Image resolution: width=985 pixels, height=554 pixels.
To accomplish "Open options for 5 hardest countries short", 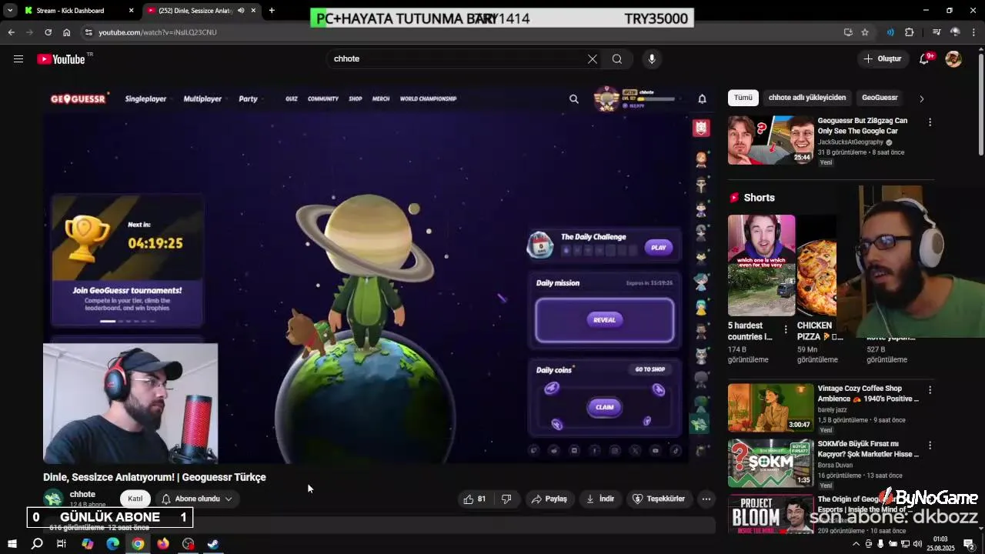I will 785,329.
